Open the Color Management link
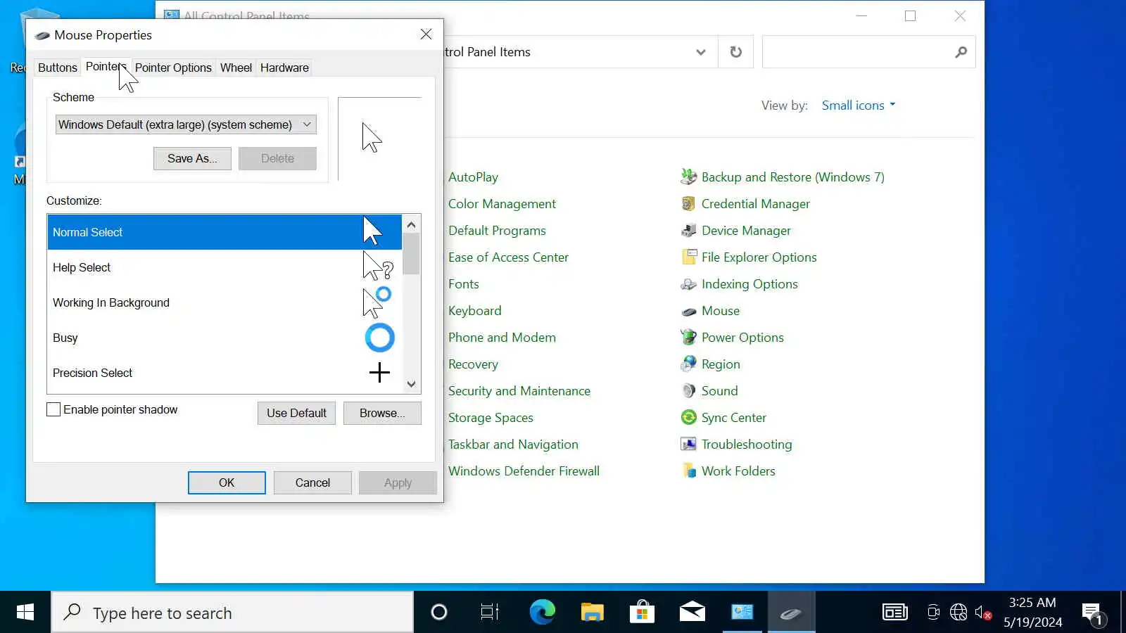This screenshot has width=1126, height=633. point(502,204)
